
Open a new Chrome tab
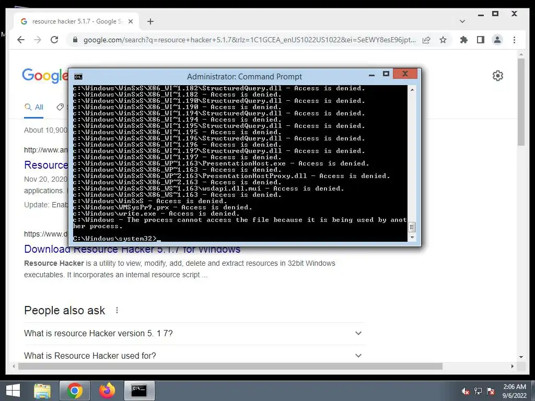click(x=150, y=21)
